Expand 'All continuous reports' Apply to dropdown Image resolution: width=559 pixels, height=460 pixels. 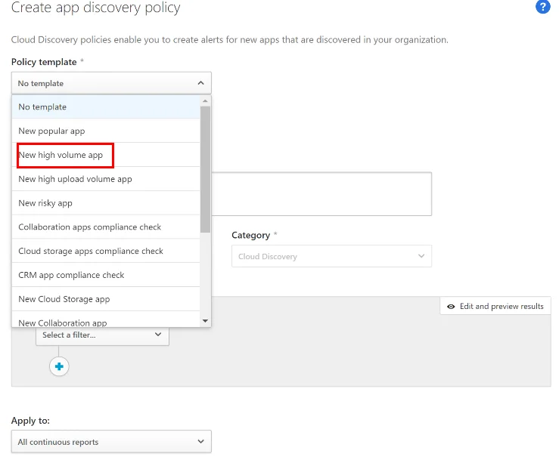111,441
